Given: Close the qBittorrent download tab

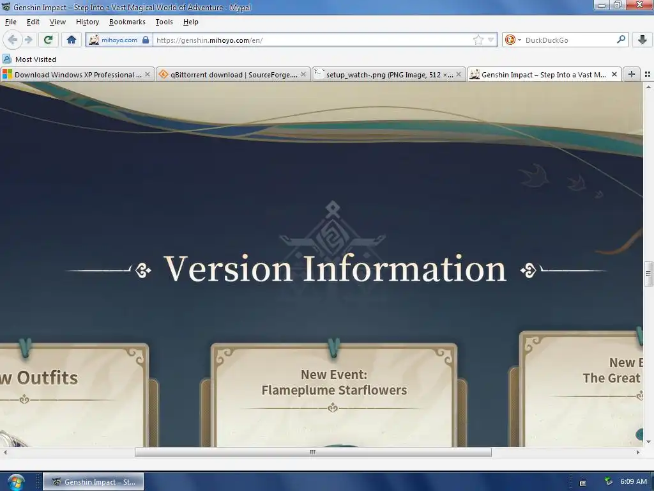Looking at the screenshot, I should pyautogui.click(x=303, y=74).
